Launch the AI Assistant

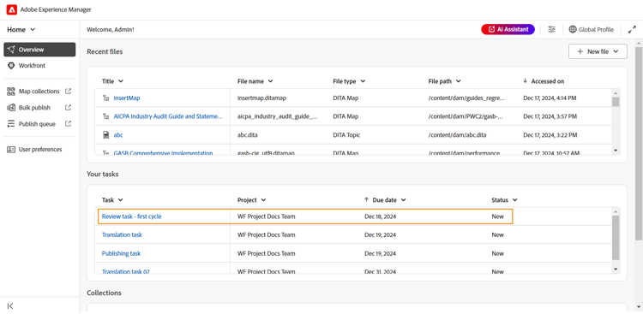[x=508, y=29]
